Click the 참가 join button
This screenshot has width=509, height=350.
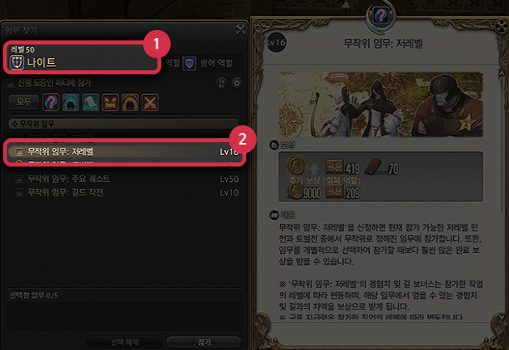[204, 342]
